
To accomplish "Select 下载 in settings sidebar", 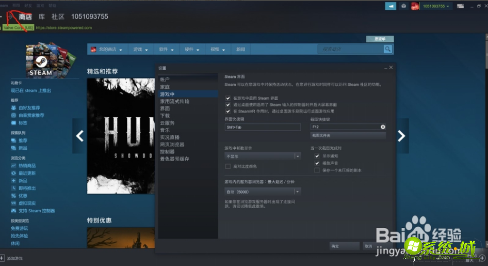I will (188, 116).
